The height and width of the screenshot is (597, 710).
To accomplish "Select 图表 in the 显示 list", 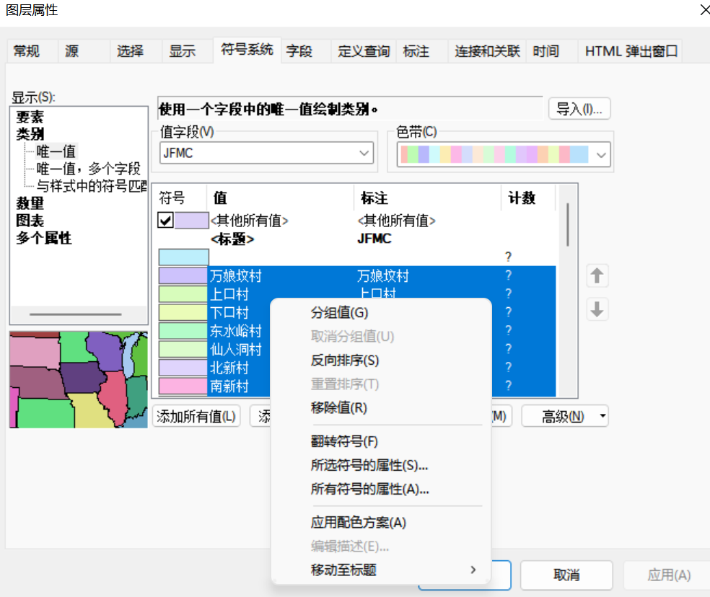I will click(30, 221).
